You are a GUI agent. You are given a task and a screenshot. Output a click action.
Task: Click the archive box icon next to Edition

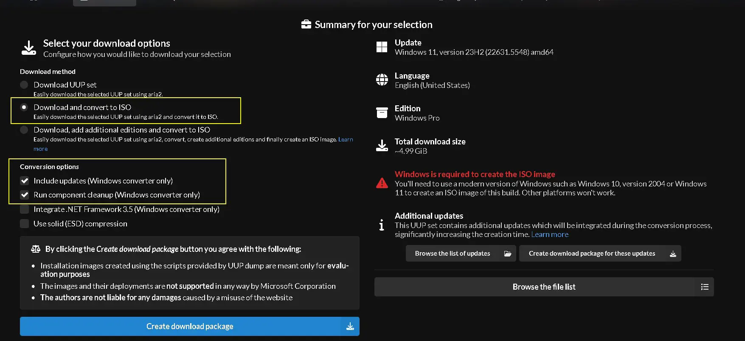click(x=382, y=113)
